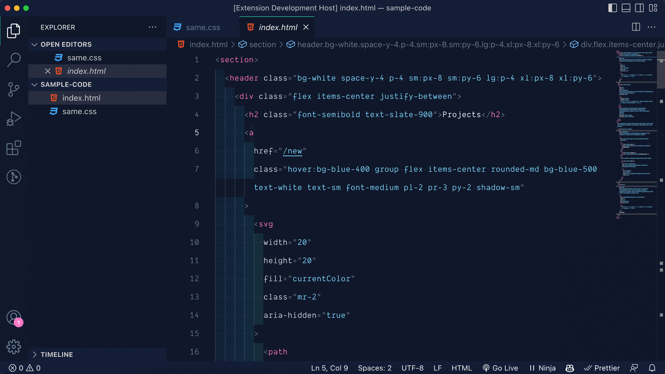Toggle the bottom panel visibility
Image resolution: width=665 pixels, height=374 pixels.
(x=626, y=8)
